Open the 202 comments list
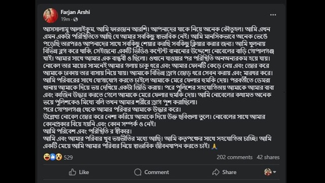The image size is (325, 183). [235, 157]
